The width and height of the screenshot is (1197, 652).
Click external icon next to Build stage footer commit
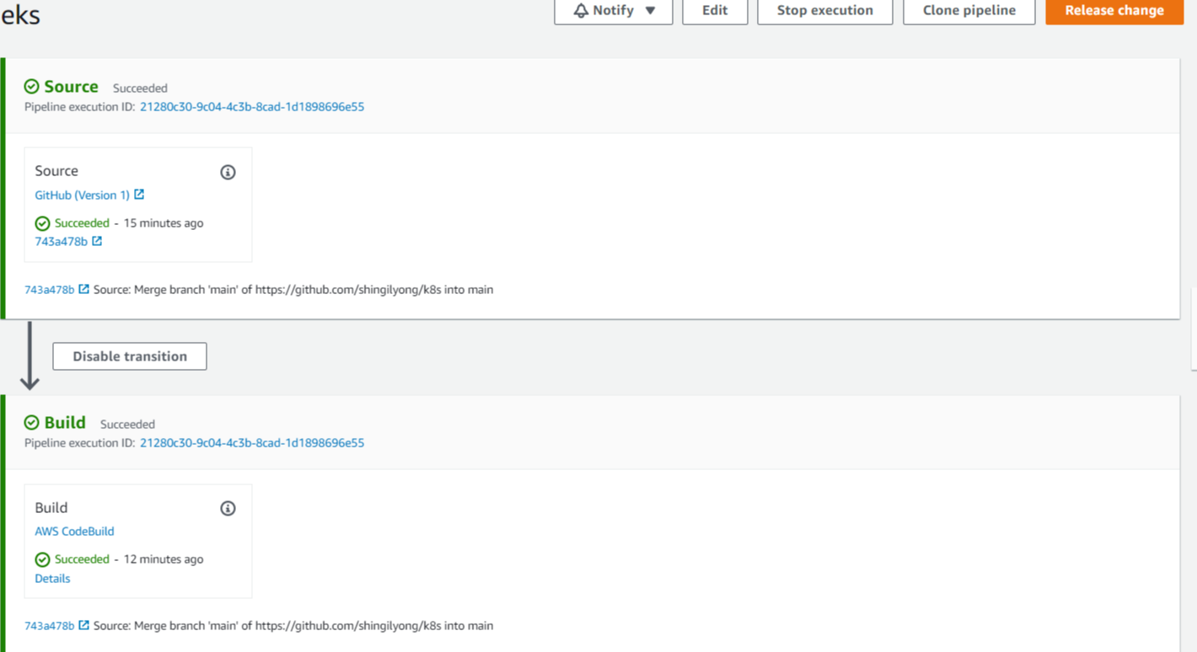tap(83, 625)
